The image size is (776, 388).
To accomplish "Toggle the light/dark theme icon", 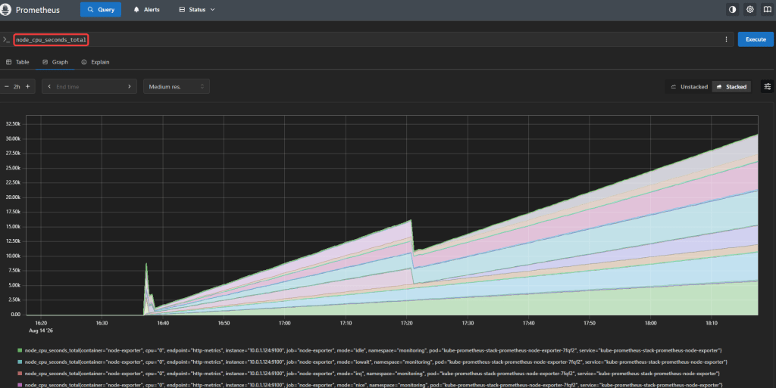I will coord(733,9).
